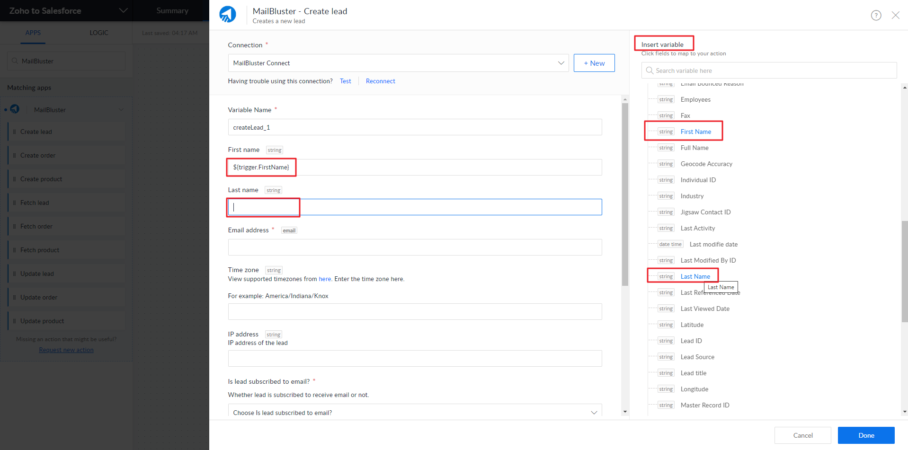908x450 pixels.
Task: Click the form's vertical scrollbar down arrow
Action: [625, 412]
